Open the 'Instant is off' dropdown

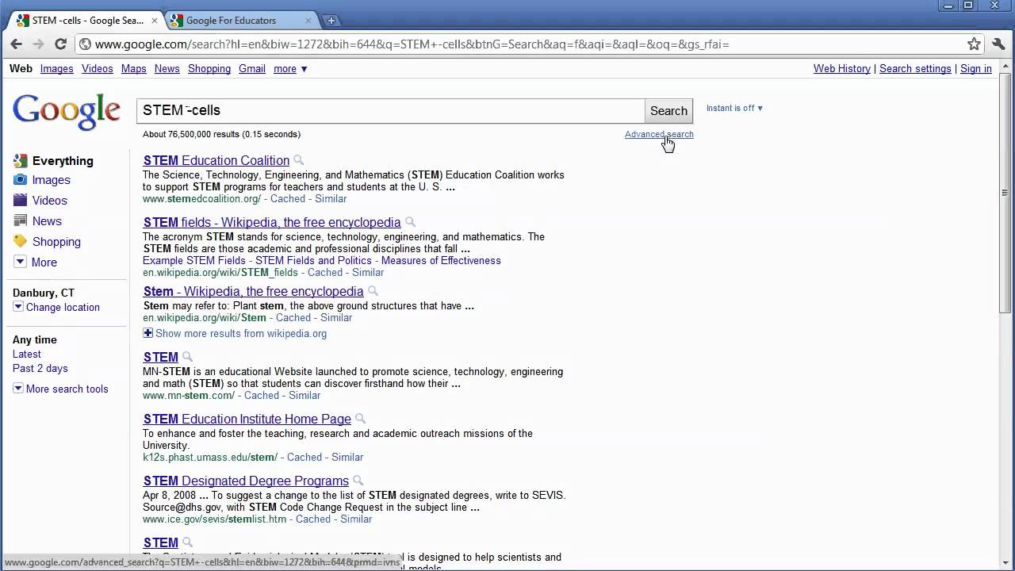click(734, 109)
